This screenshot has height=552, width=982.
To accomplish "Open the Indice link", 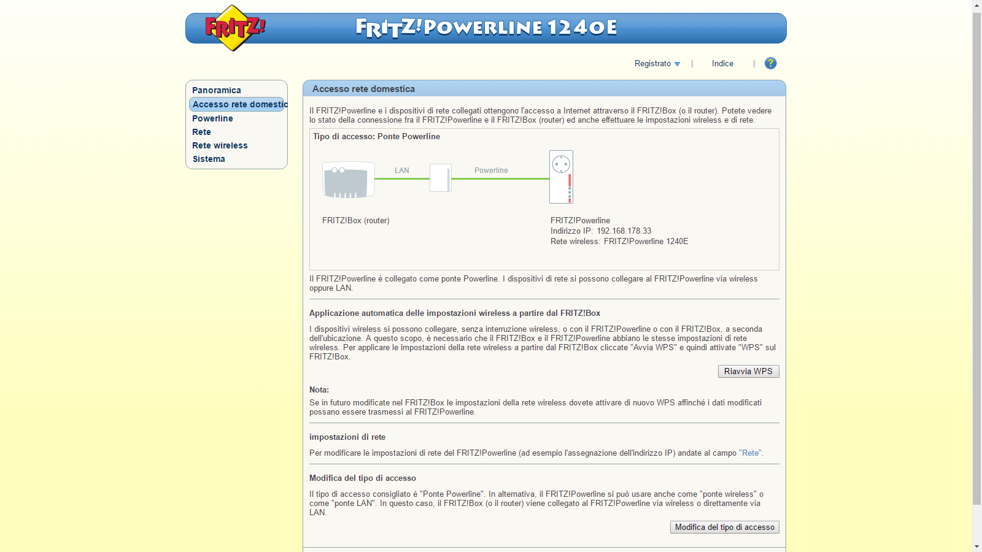I will [722, 63].
